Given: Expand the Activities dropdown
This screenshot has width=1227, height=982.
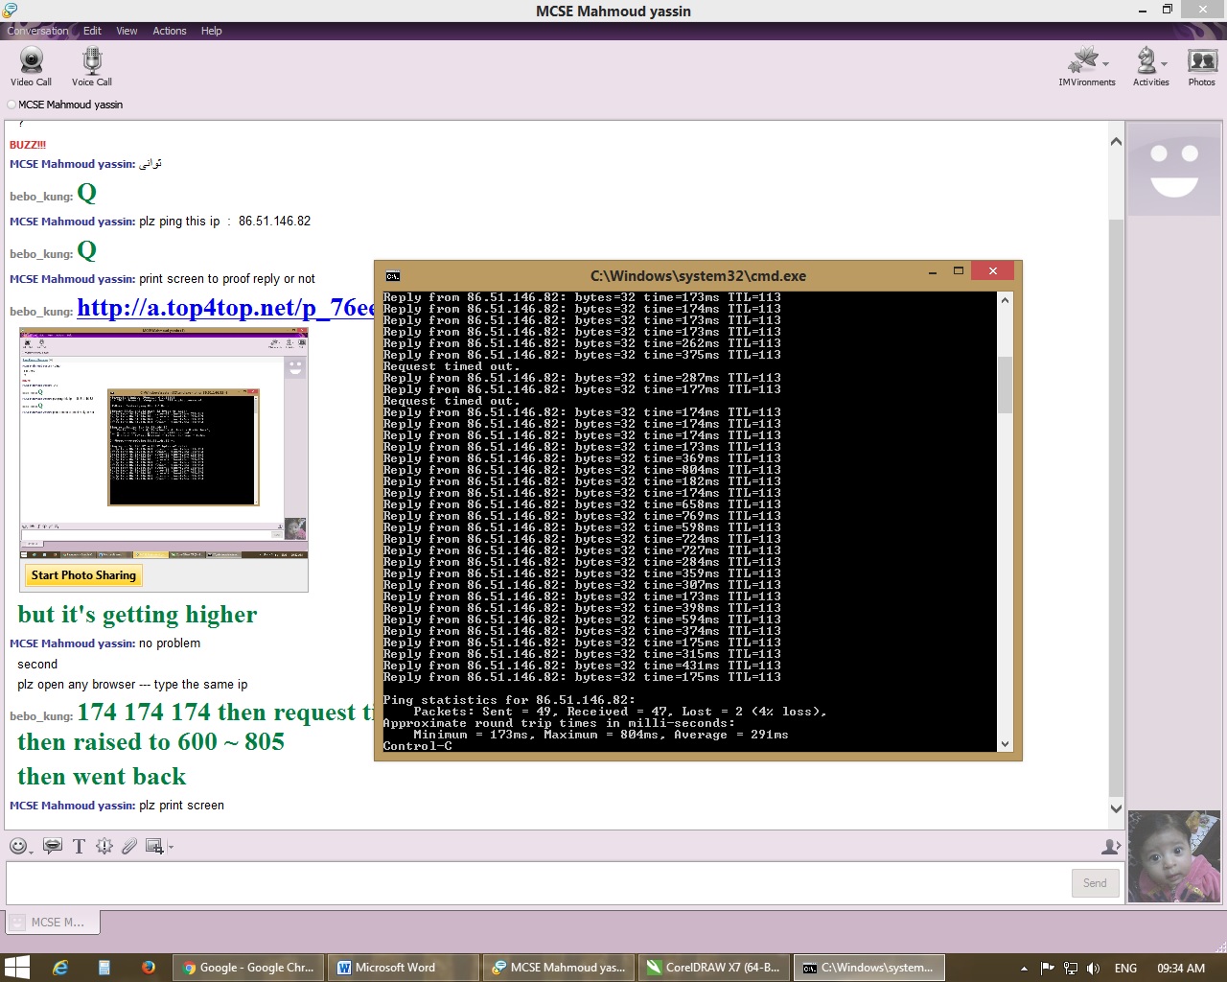Looking at the screenshot, I should 1164,64.
